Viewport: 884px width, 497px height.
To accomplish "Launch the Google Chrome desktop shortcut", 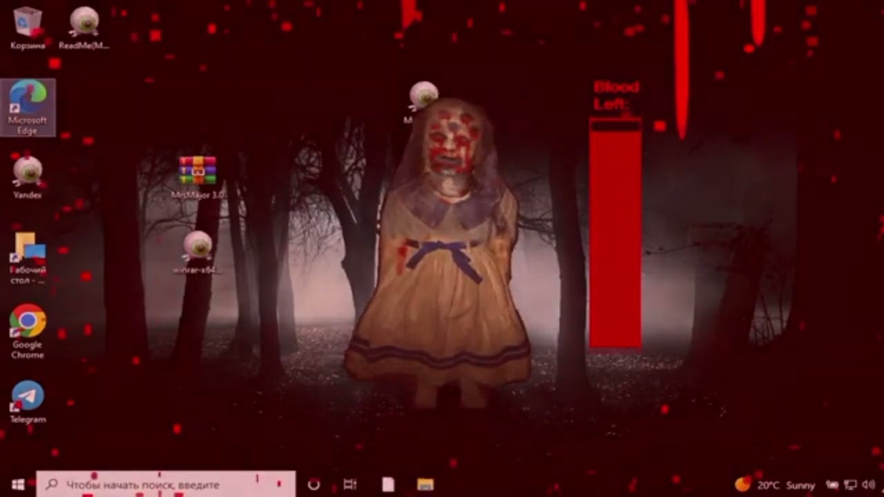I will (x=28, y=332).
